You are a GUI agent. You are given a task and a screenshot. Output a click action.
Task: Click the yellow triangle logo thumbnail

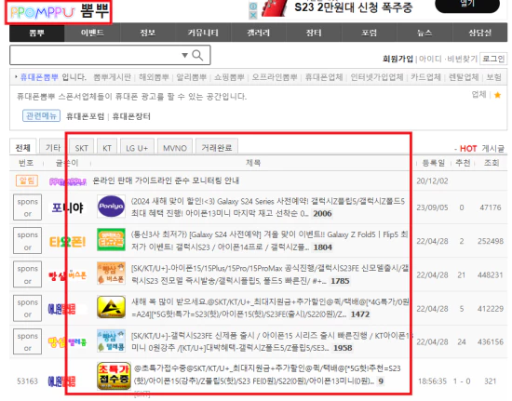[x=111, y=307]
